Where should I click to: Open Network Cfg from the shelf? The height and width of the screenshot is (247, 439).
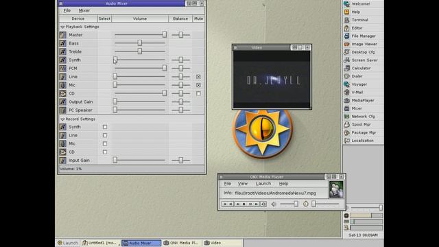[x=363, y=117]
